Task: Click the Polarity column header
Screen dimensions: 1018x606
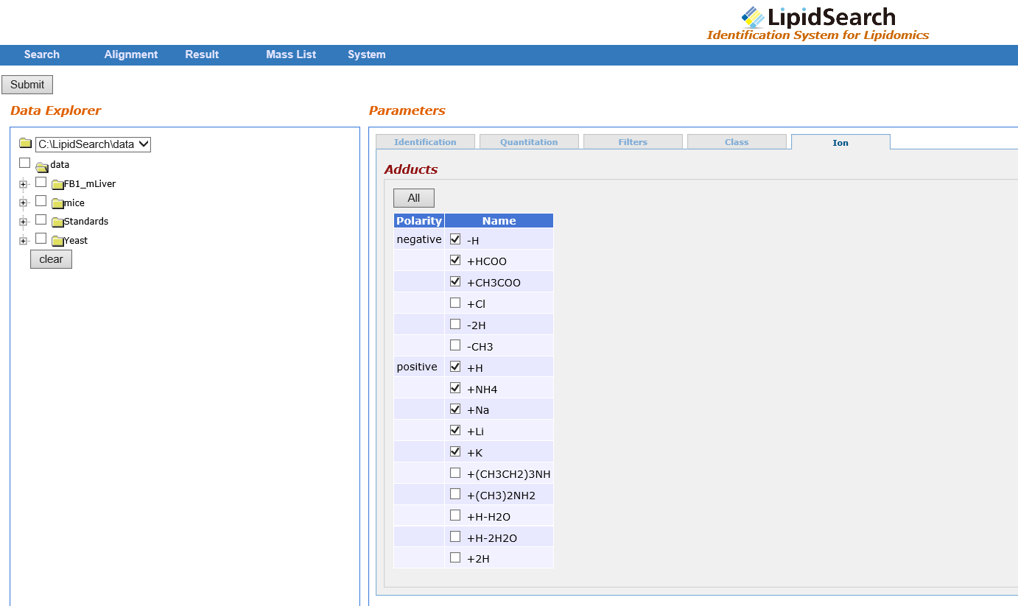Action: 419,221
